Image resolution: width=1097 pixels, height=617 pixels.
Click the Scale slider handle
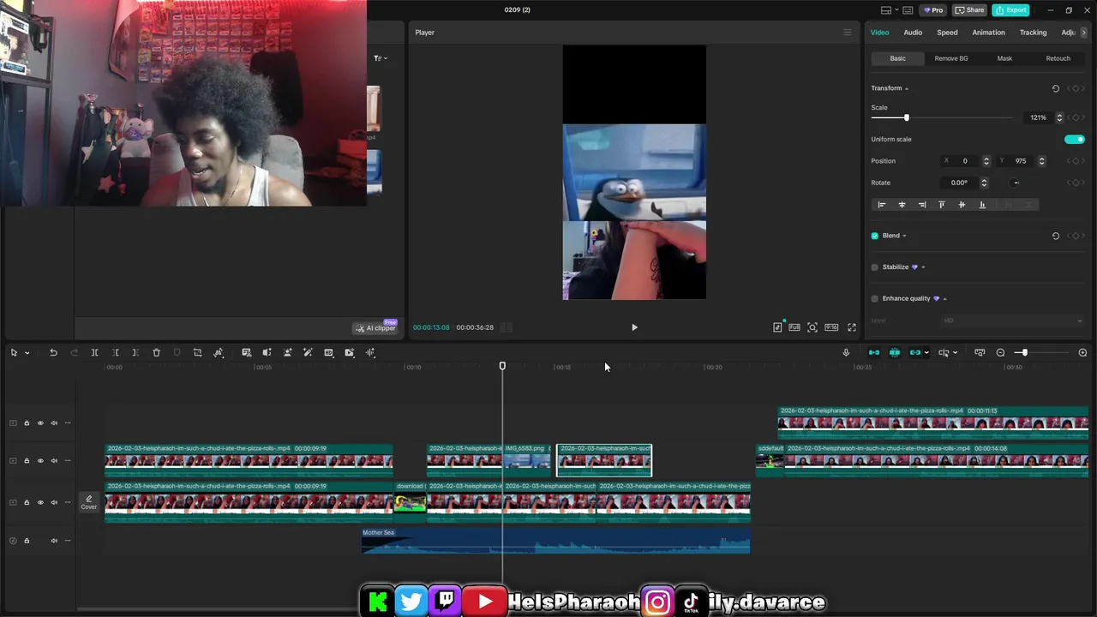(x=906, y=117)
